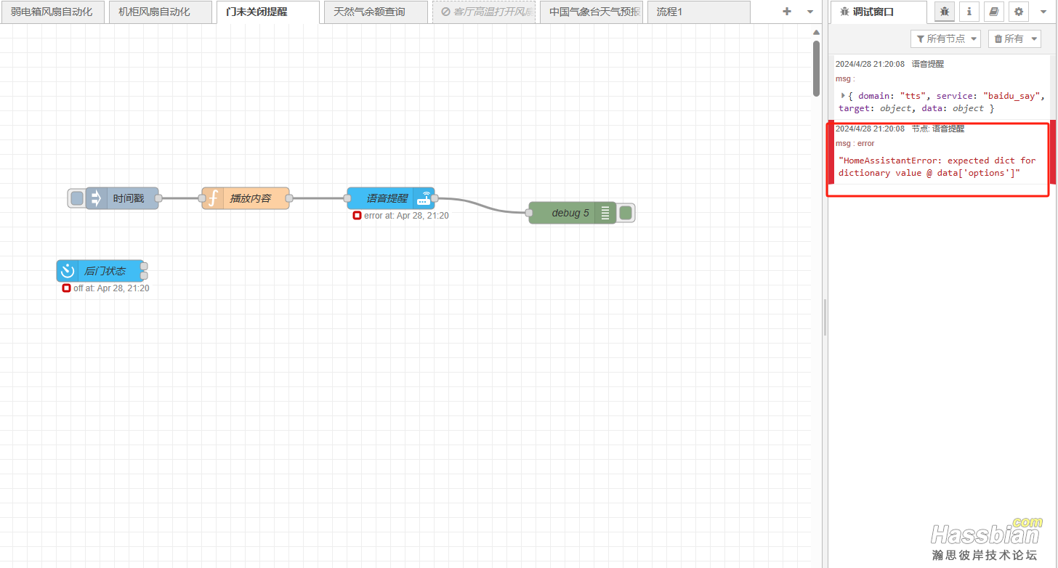Select the 门未关闭提醒 flow tab
The width and height of the screenshot is (1058, 568).
click(x=267, y=12)
